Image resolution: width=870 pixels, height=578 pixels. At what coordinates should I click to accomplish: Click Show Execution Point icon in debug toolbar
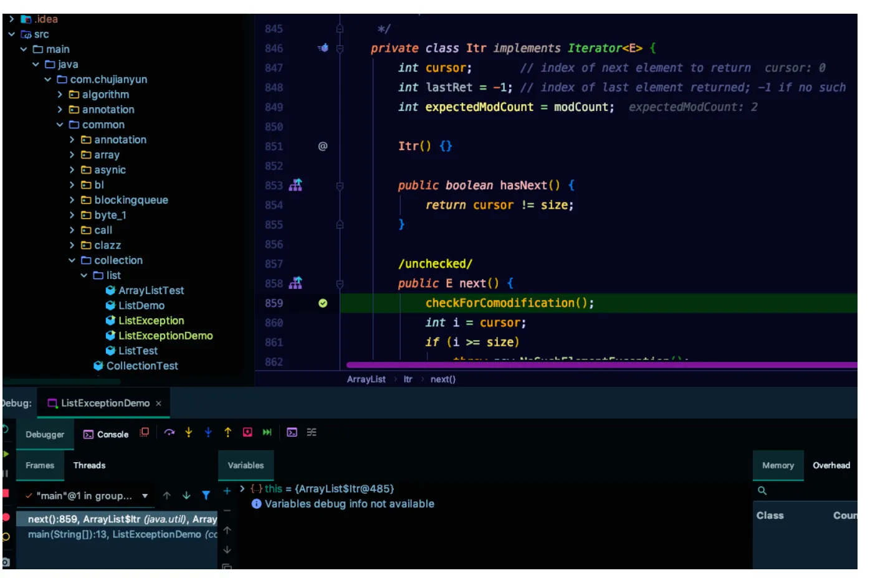pyautogui.click(x=145, y=432)
